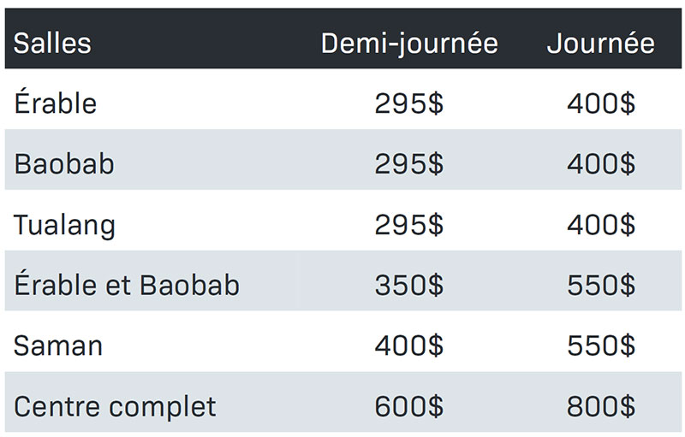Click the Demi-journée column header
The height and width of the screenshot is (437, 685).
tap(409, 44)
